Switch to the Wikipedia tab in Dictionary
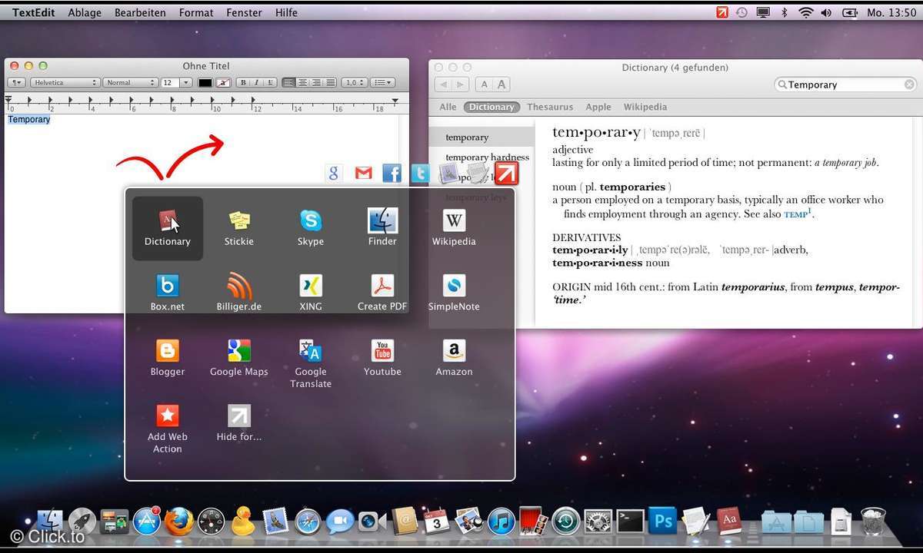 coord(645,107)
